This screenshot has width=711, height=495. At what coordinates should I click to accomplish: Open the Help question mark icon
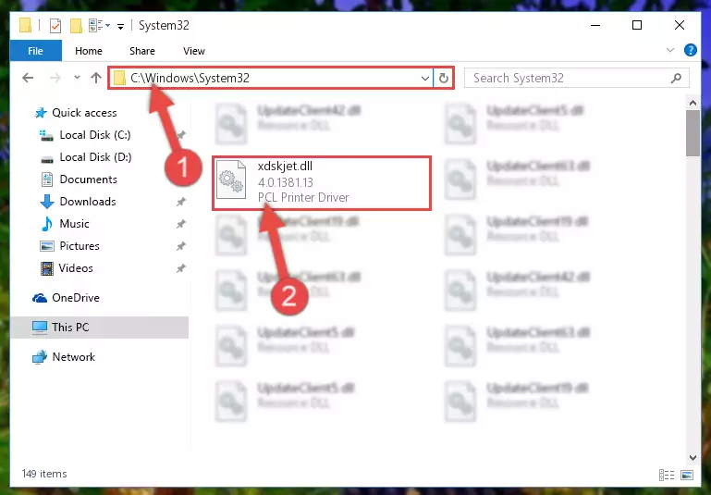[x=690, y=50]
